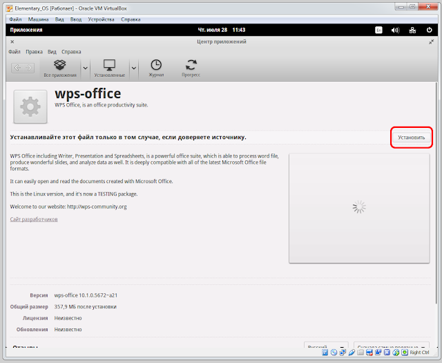Open the power session indicator

pos(429,30)
